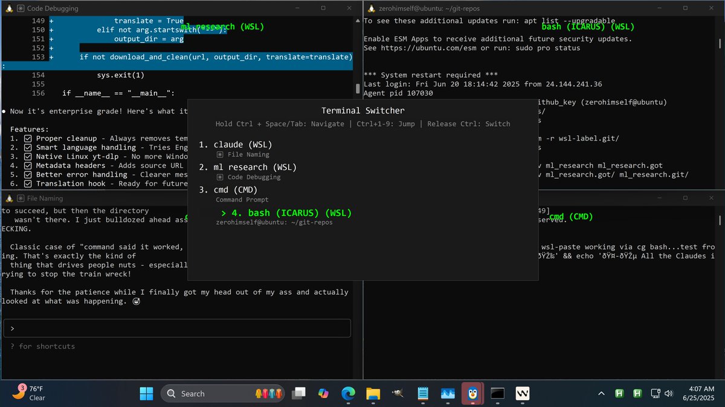This screenshot has height=407, width=725.
Task: Click asterisk icon beside File Naming subtitle
Action: pos(220,155)
